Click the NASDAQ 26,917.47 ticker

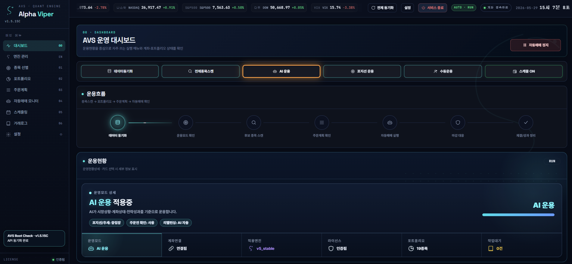point(146,8)
